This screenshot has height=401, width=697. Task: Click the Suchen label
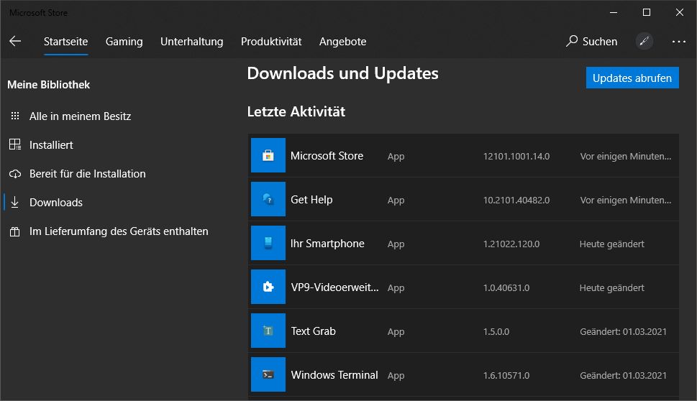point(600,41)
